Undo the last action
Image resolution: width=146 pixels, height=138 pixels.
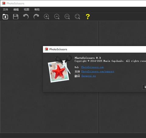(26, 17)
